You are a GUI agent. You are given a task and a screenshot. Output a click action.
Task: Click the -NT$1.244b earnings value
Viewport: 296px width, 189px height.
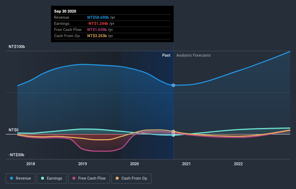click(98, 23)
